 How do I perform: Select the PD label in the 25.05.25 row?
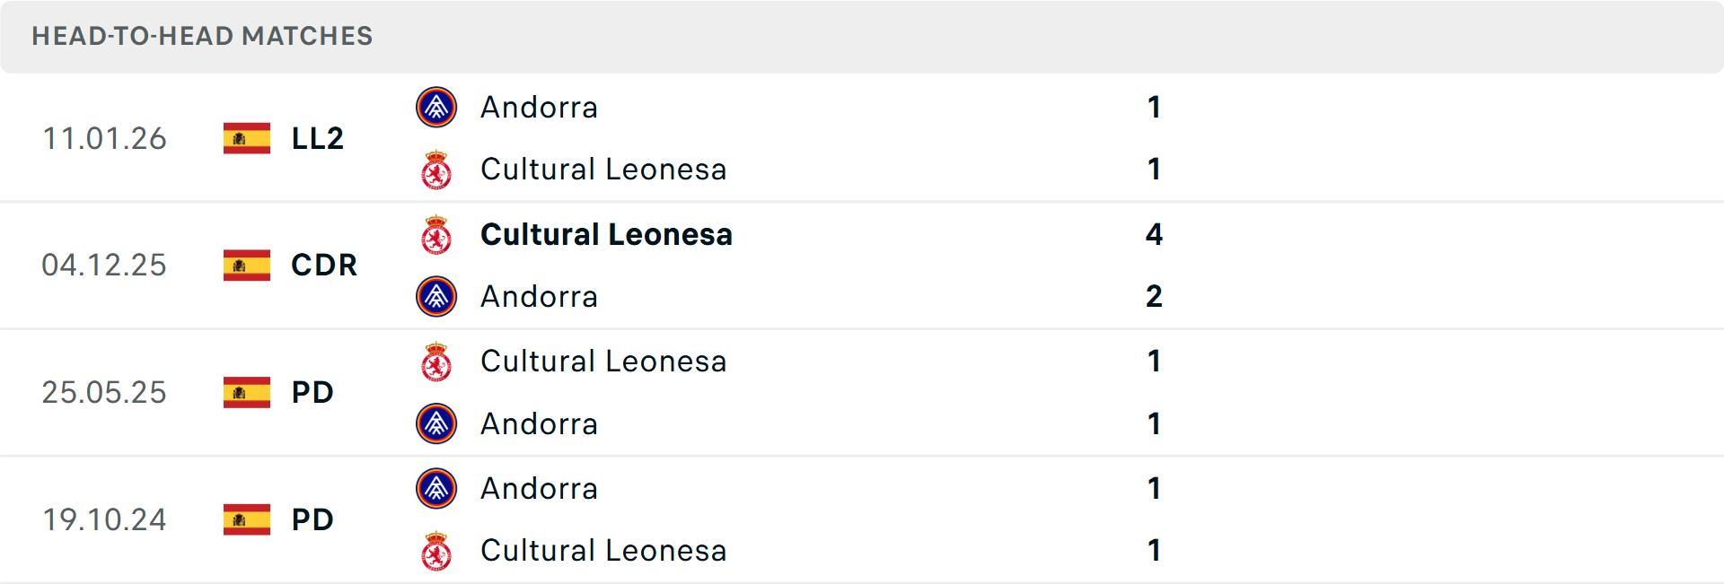pos(312,392)
